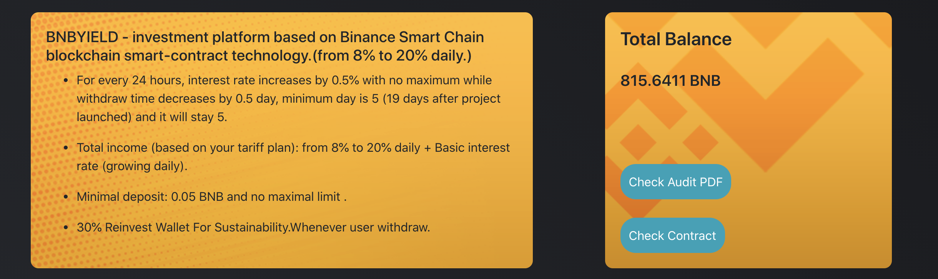The height and width of the screenshot is (279, 938).
Task: Click the "withdraw time decreases by 0.5 day" line
Action: click(288, 98)
